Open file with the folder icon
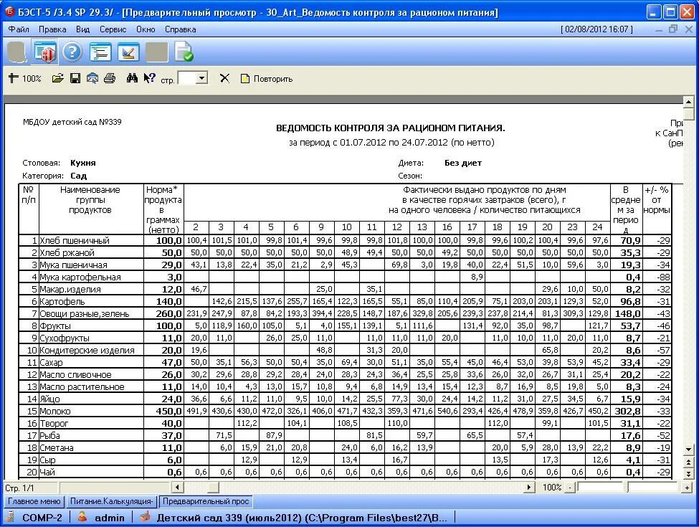 (57, 78)
